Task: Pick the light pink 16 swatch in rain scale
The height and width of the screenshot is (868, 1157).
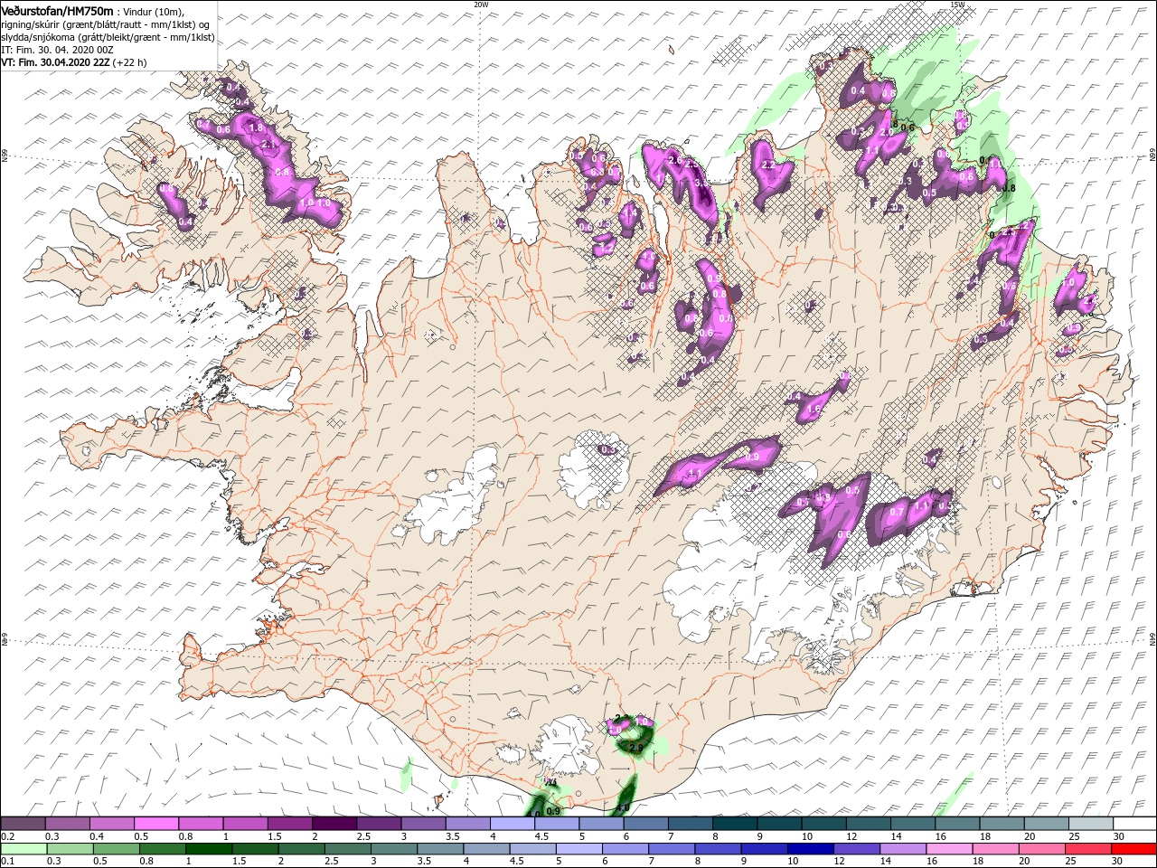Action: point(948,849)
